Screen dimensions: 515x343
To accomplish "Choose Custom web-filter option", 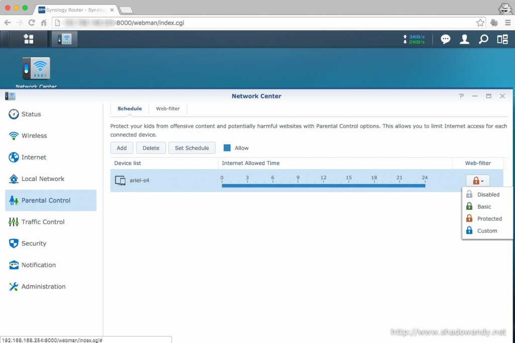I will tap(487, 231).
